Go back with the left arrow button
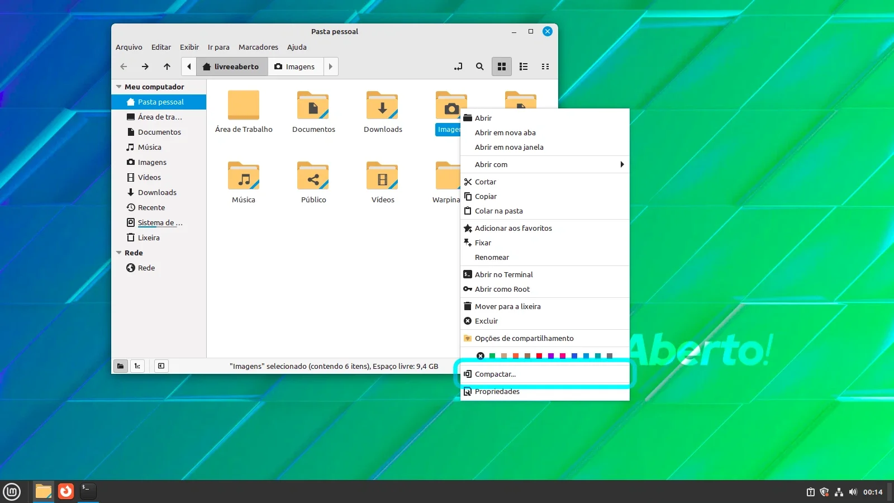The width and height of the screenshot is (894, 503). pyautogui.click(x=123, y=67)
